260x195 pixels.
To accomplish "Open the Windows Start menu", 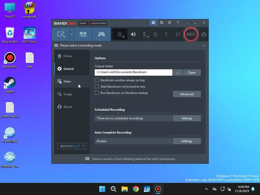I will (x=102, y=189).
